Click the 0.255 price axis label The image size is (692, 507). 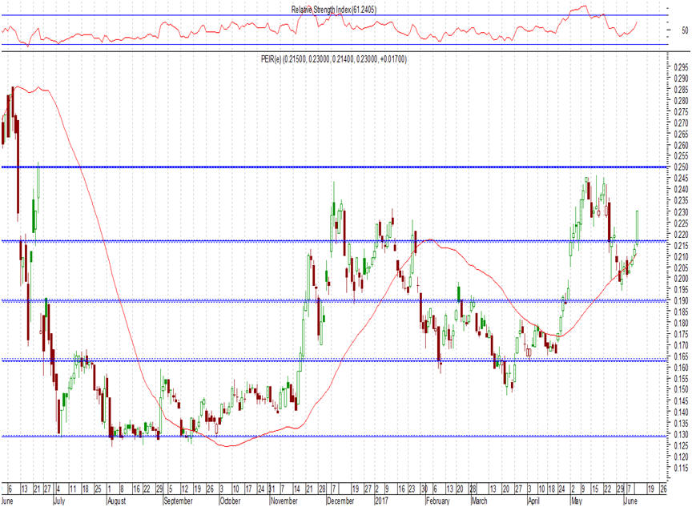click(681, 156)
